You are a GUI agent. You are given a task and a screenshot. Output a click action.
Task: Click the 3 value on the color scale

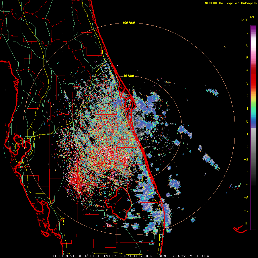(x=247, y=83)
